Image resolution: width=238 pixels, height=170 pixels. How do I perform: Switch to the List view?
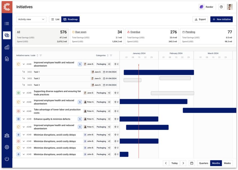55,19
